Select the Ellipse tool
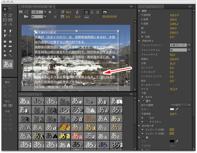The height and width of the screenshot is (153, 197). point(5,56)
